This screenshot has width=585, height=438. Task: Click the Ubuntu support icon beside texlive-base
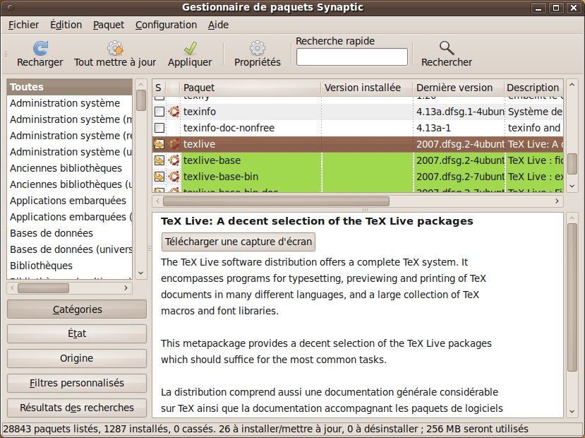(174, 160)
